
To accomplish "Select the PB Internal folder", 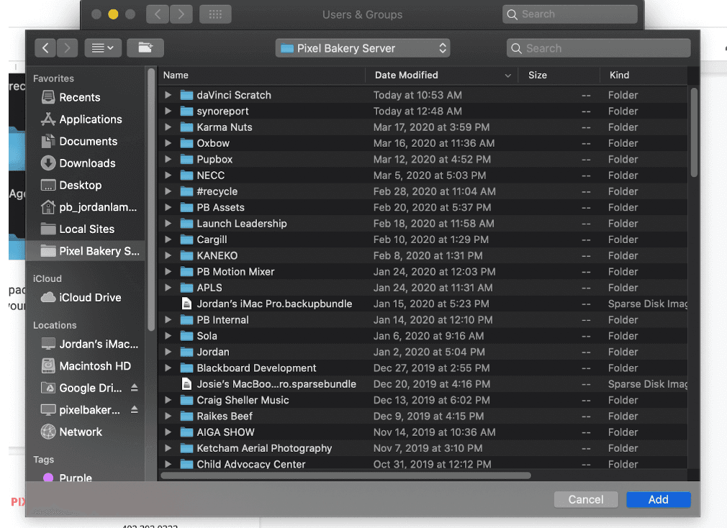I will tap(422, 320).
